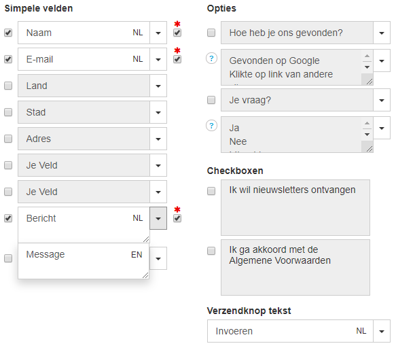
Task: Click help icon beside Ja/Nee options list
Action: (x=211, y=126)
